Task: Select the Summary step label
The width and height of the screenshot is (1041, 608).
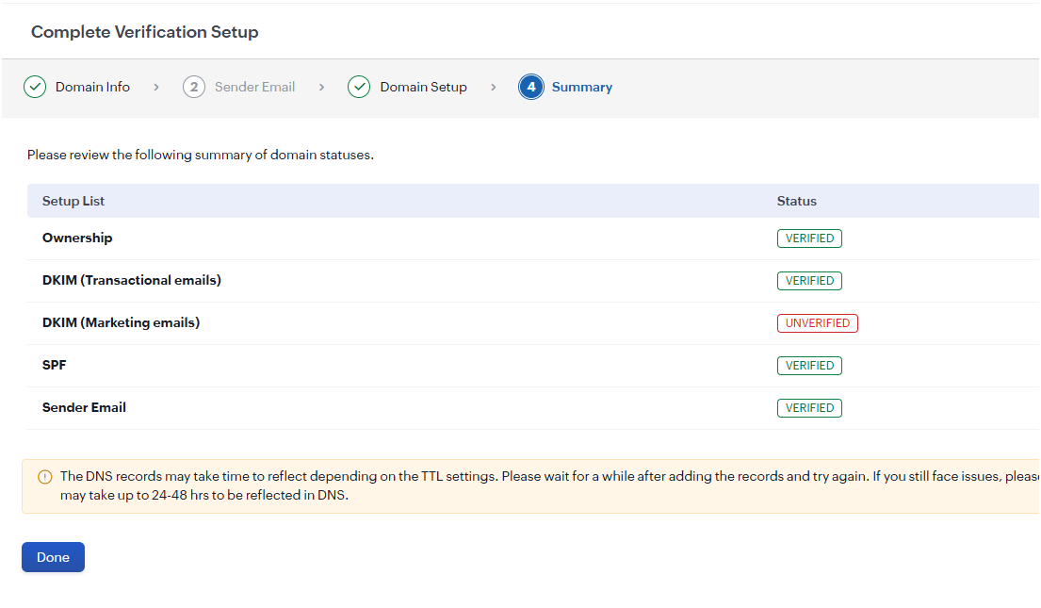Action: pyautogui.click(x=581, y=87)
